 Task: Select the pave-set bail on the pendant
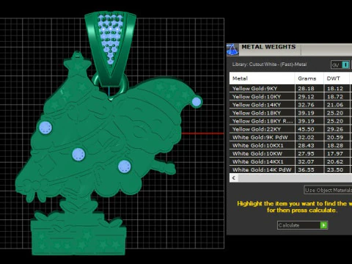point(110,49)
